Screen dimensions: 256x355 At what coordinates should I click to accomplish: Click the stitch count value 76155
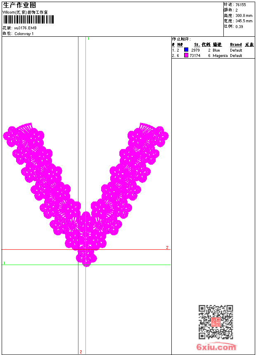241,5
